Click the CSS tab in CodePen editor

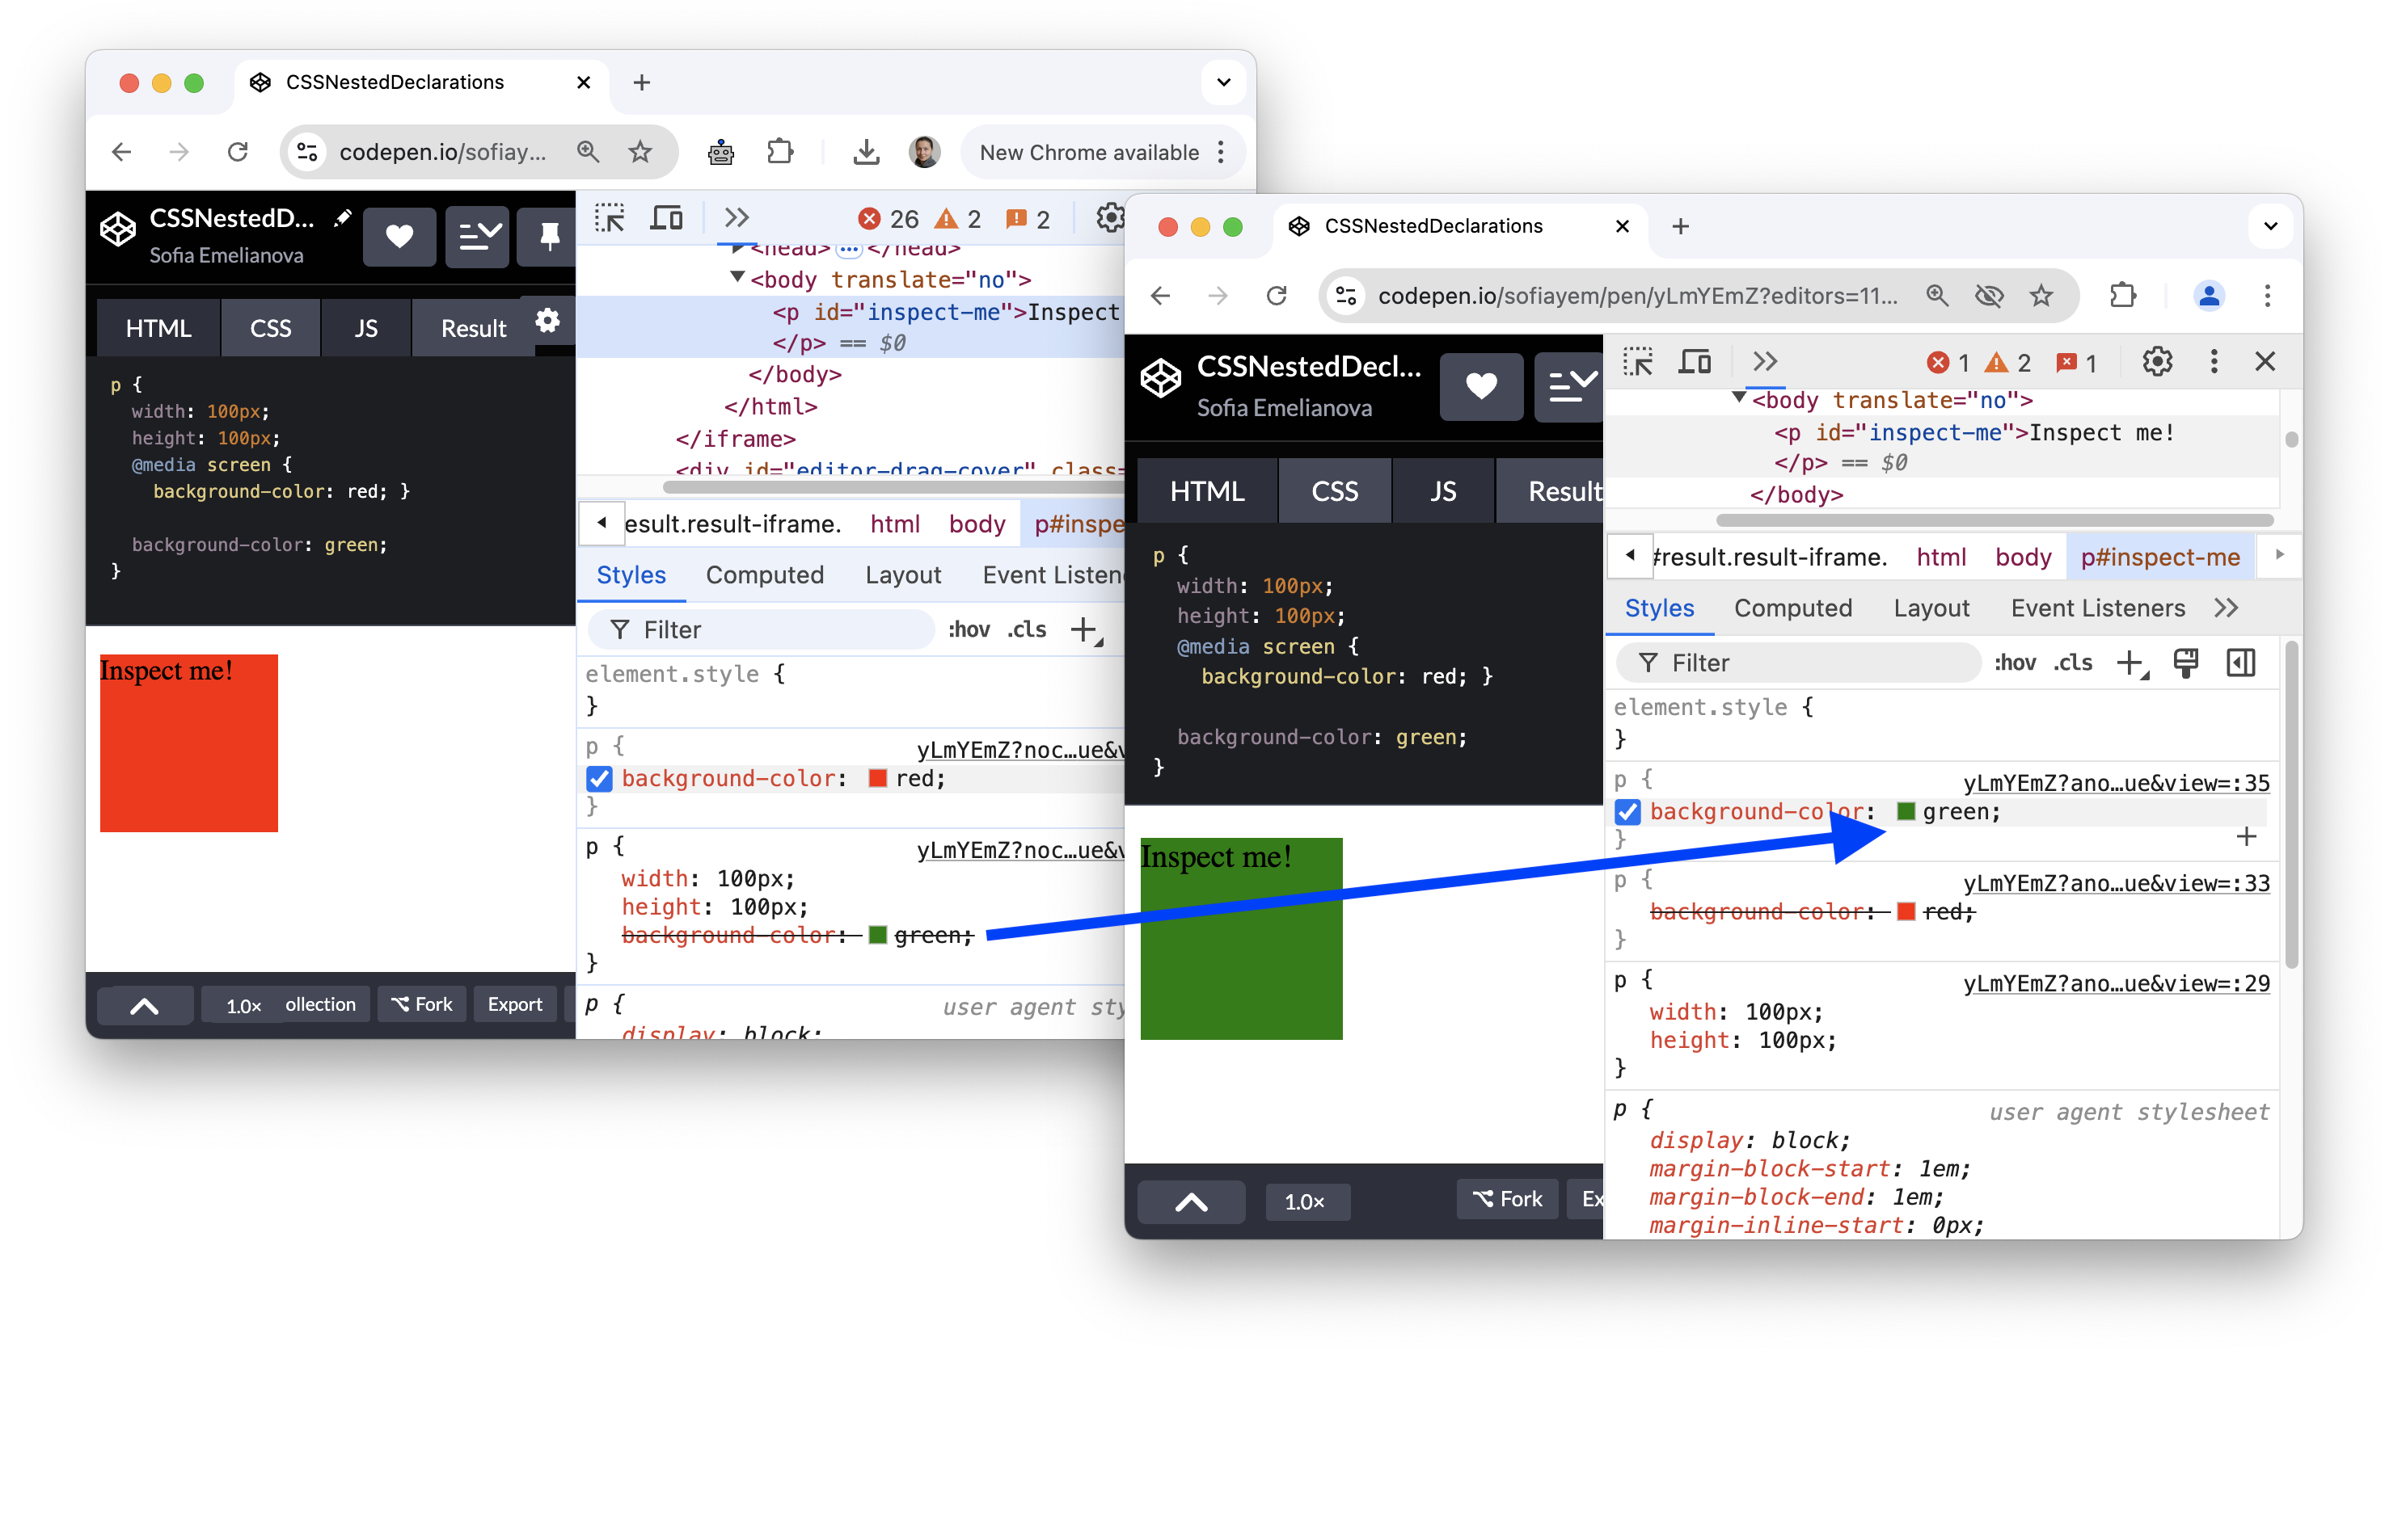(269, 329)
